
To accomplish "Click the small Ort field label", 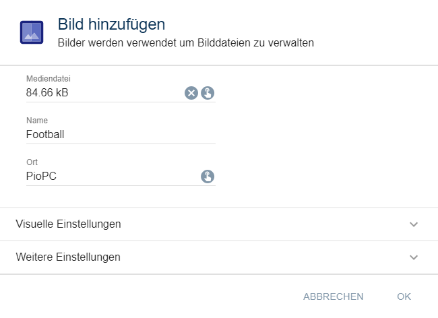I will [32, 162].
